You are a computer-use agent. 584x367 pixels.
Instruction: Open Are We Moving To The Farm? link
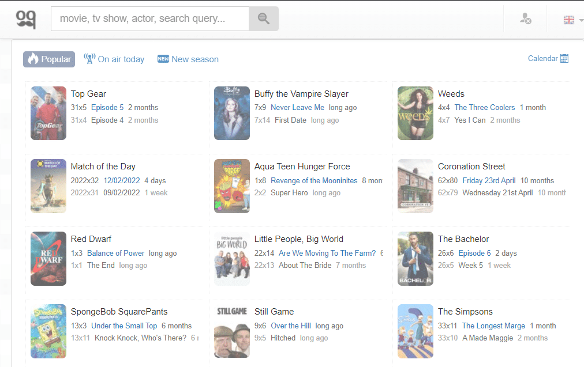327,254
